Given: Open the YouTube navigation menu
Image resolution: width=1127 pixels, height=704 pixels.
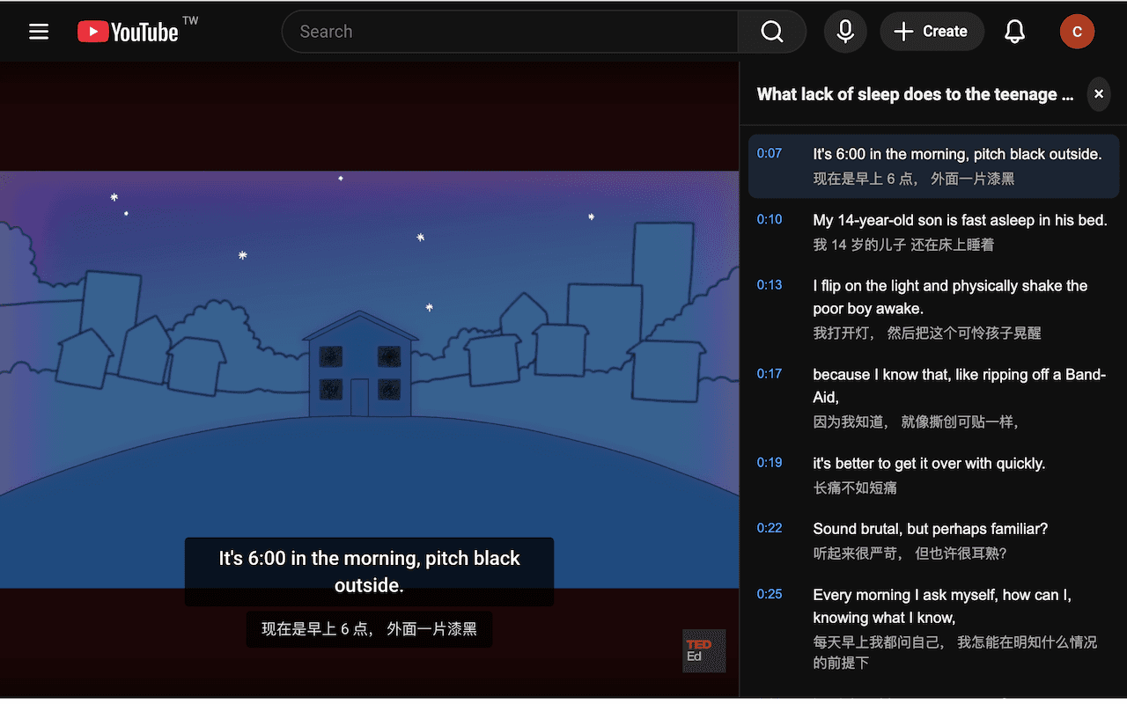Looking at the screenshot, I should [x=38, y=31].
